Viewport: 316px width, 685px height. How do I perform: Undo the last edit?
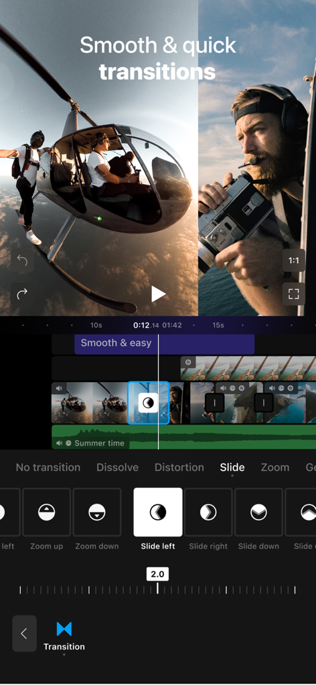[x=22, y=262]
